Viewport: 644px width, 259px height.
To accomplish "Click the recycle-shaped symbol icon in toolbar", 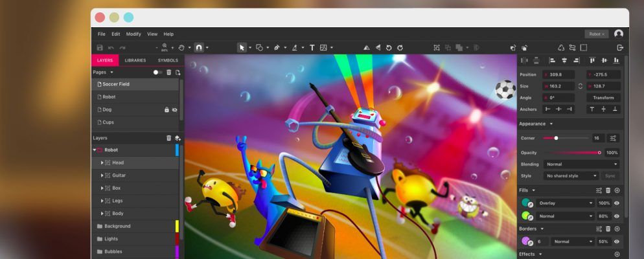I will pyautogui.click(x=561, y=48).
